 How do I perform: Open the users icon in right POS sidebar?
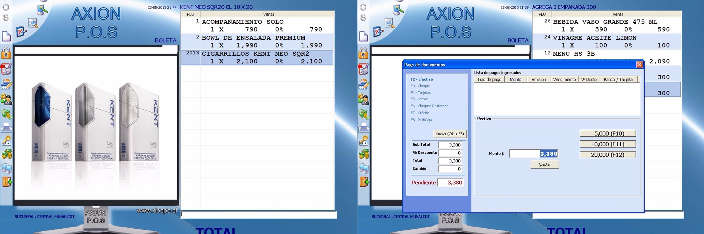pos(363,99)
